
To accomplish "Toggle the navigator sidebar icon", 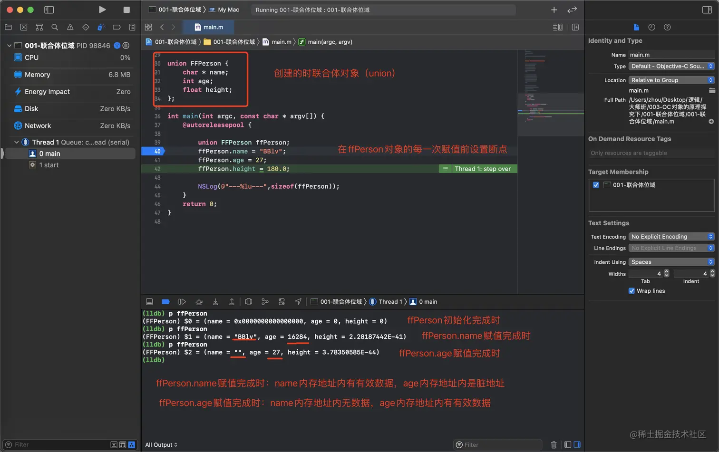I will point(49,10).
